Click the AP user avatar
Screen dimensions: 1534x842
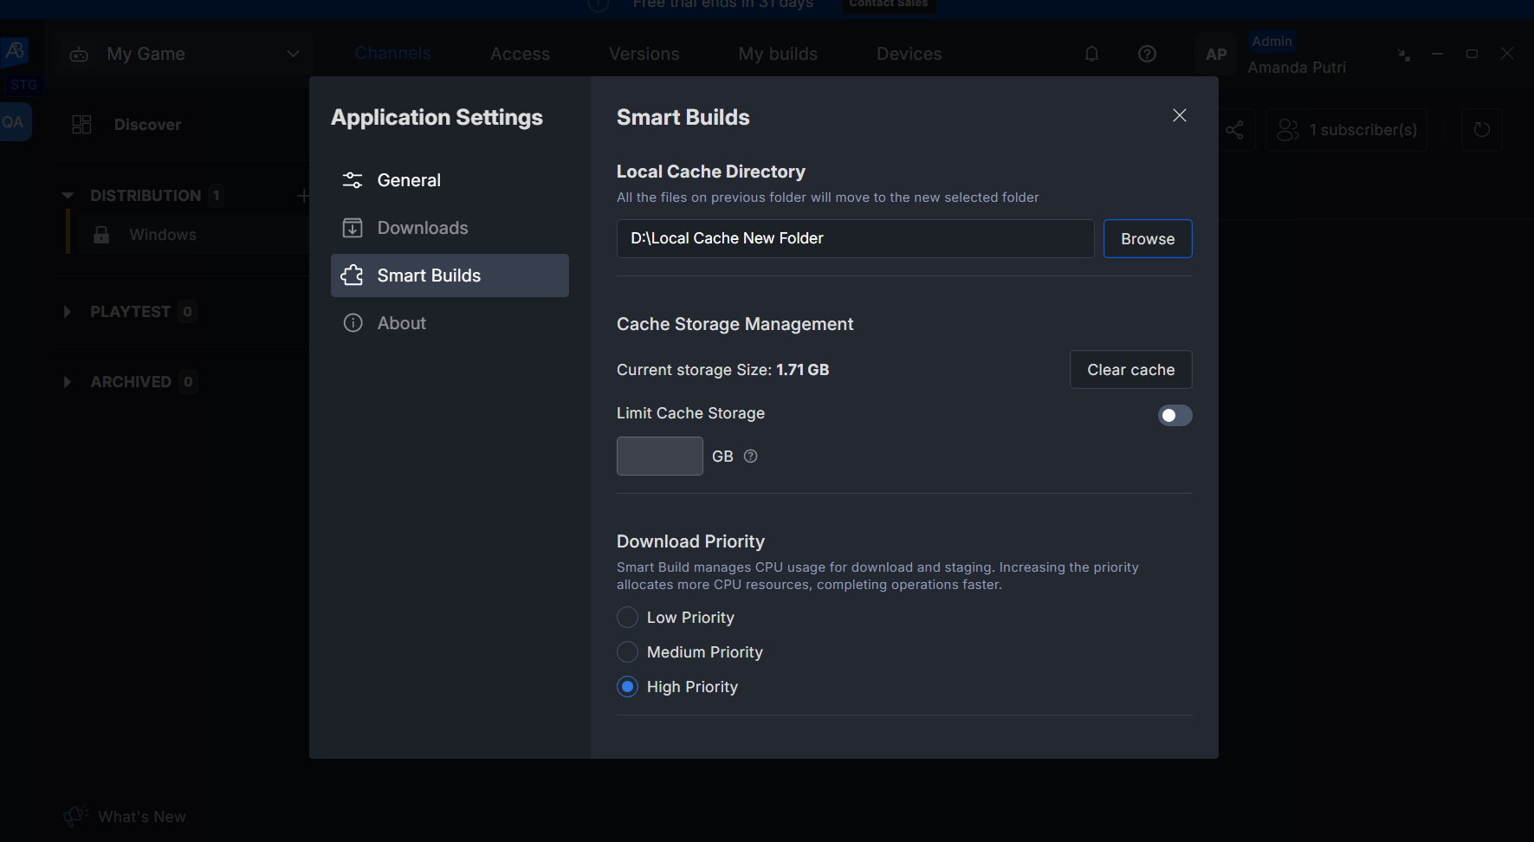tap(1216, 55)
